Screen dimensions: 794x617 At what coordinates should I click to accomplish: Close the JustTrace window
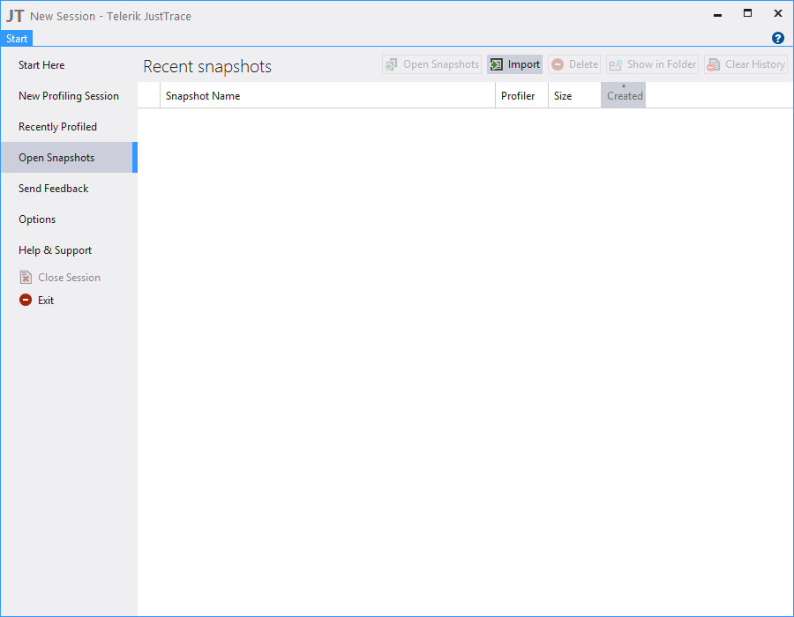[778, 13]
